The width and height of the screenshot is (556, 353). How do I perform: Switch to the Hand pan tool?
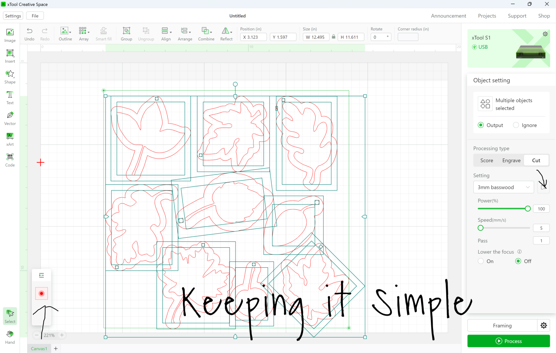(10, 334)
